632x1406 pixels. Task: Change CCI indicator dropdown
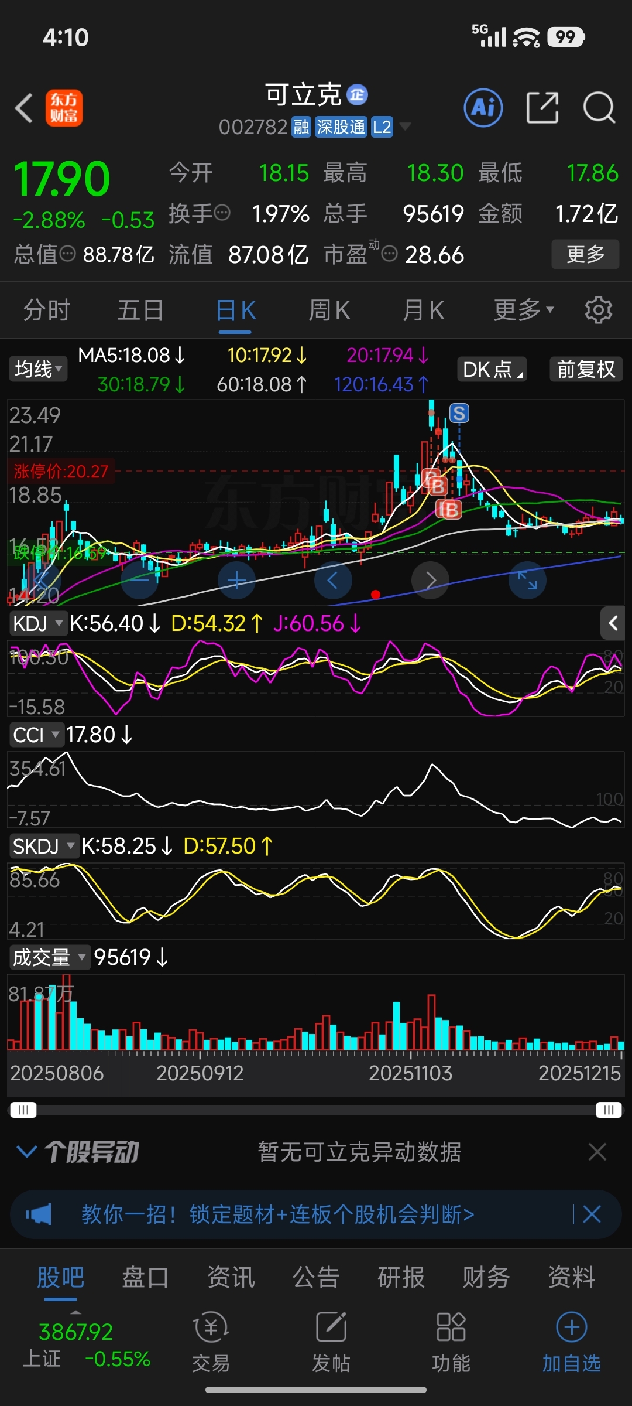(36, 735)
